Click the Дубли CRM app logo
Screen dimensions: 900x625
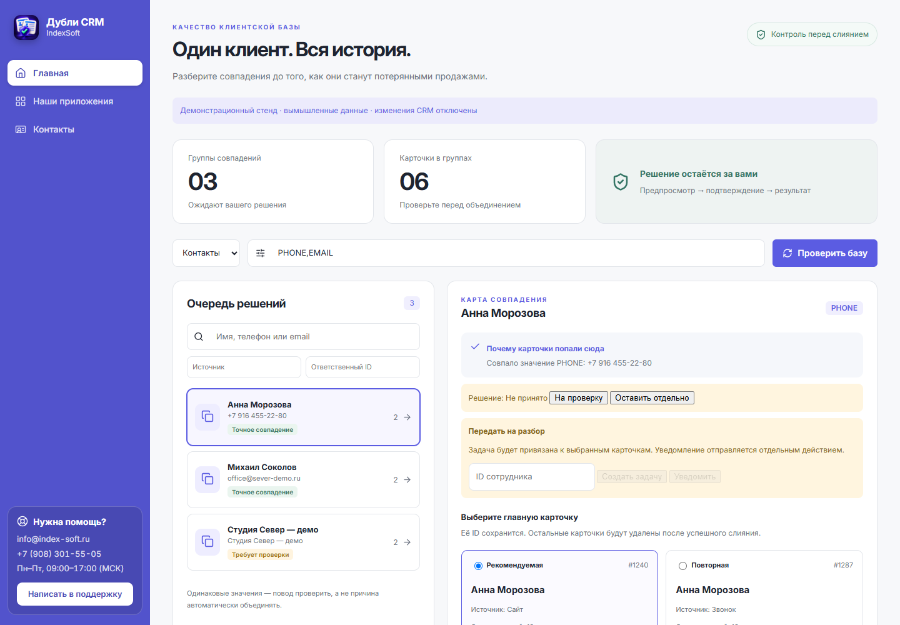[26, 27]
